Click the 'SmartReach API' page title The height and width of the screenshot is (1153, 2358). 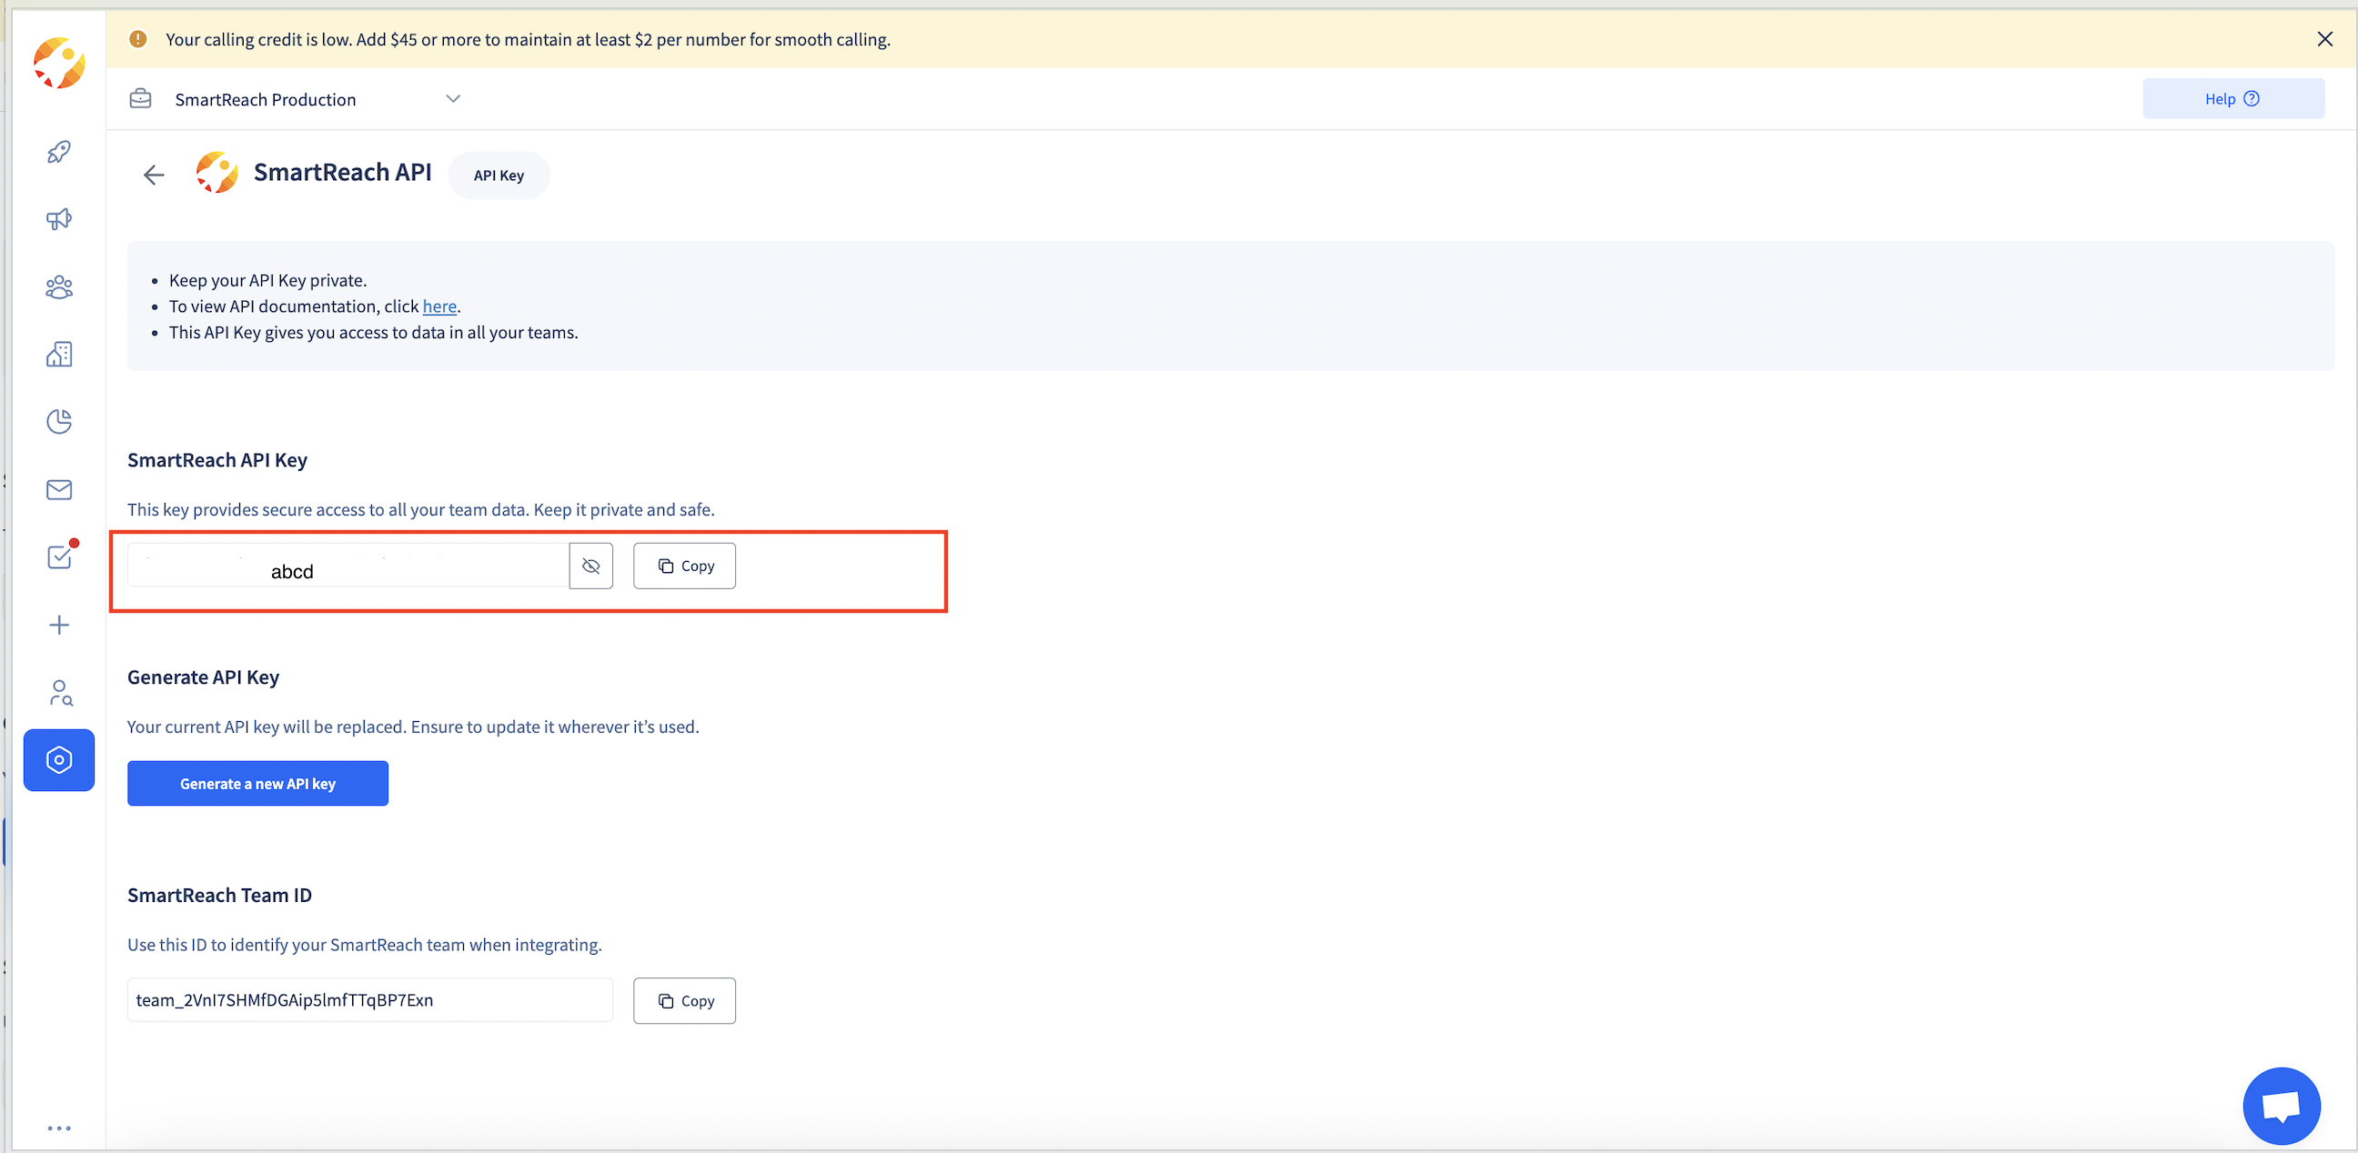click(x=342, y=173)
